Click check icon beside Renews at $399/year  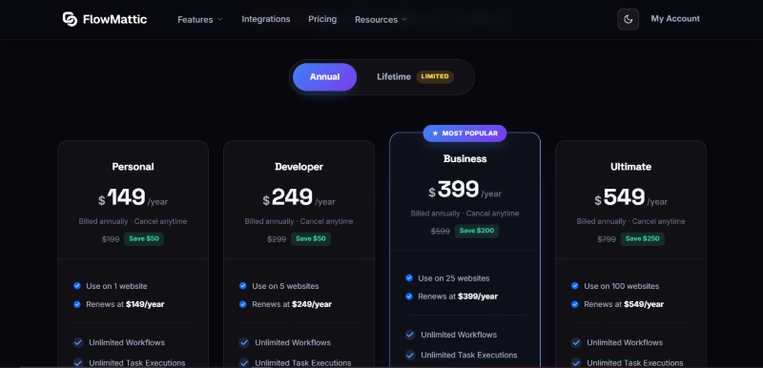(409, 296)
